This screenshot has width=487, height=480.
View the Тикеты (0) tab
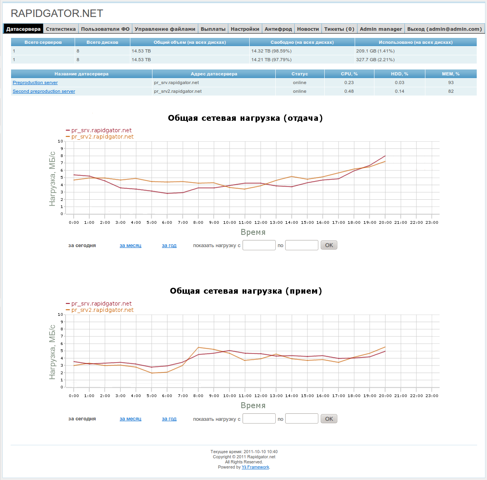tap(339, 29)
